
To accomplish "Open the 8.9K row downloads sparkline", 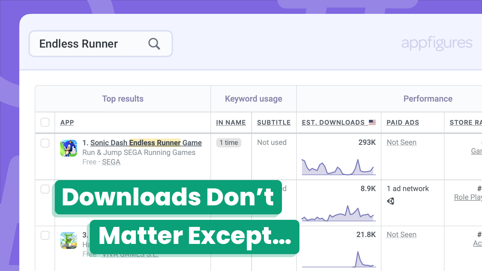I will point(339,213).
